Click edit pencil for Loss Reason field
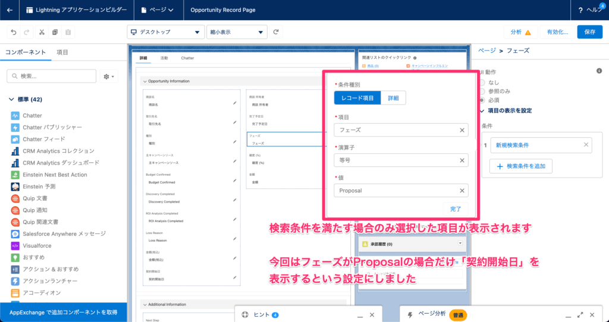609x322 pixels. pyautogui.click(x=234, y=239)
